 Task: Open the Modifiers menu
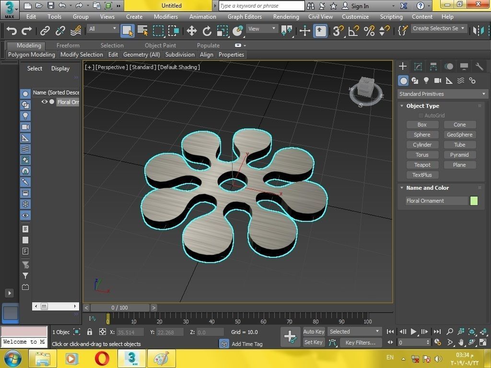coord(165,17)
